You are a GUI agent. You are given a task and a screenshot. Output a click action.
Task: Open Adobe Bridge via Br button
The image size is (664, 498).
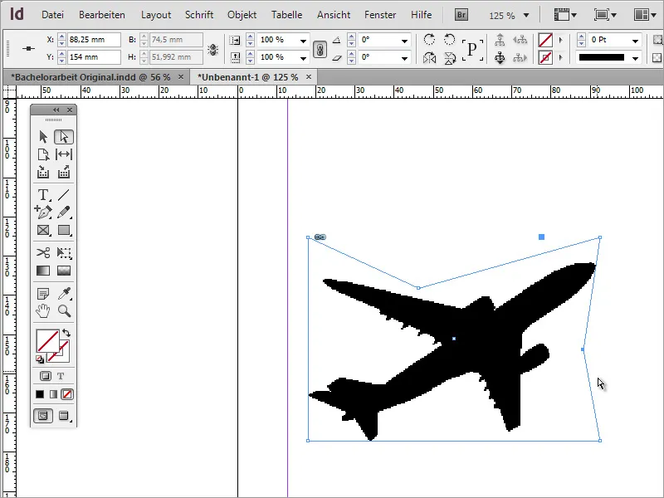[461, 15]
